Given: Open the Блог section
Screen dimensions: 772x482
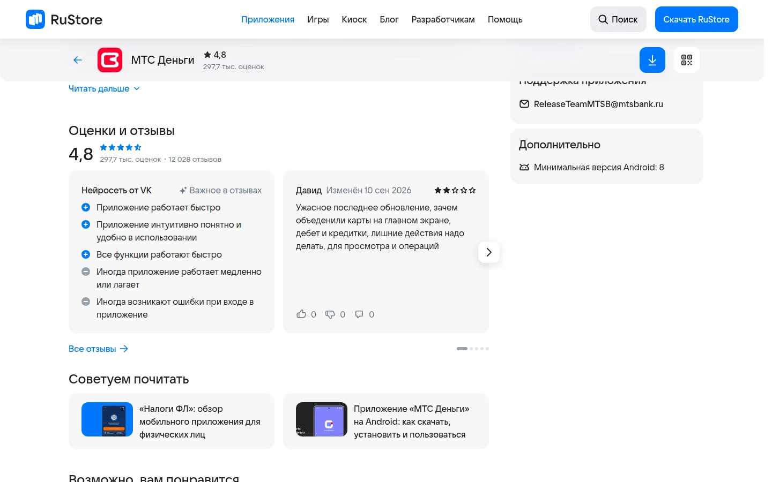Looking at the screenshot, I should click(389, 19).
